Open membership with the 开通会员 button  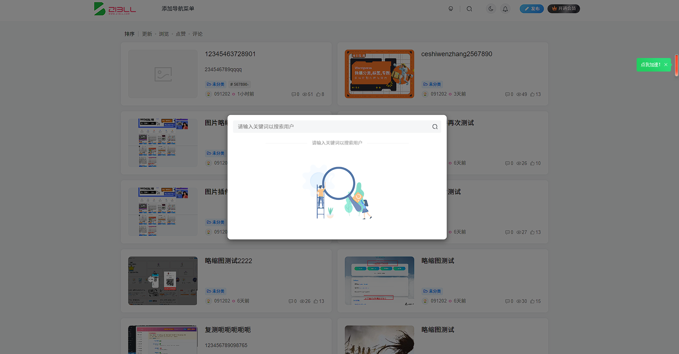[x=564, y=8]
